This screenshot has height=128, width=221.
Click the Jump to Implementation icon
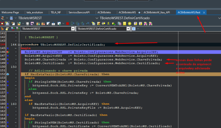point(18,29)
